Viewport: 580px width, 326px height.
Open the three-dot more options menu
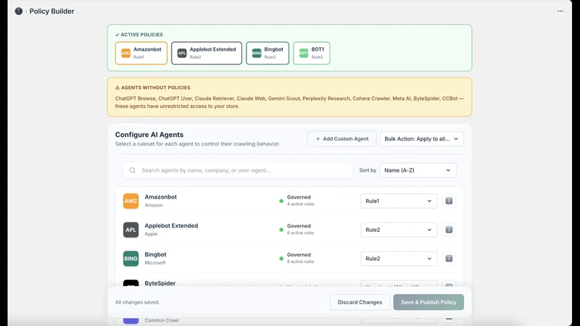click(x=560, y=11)
